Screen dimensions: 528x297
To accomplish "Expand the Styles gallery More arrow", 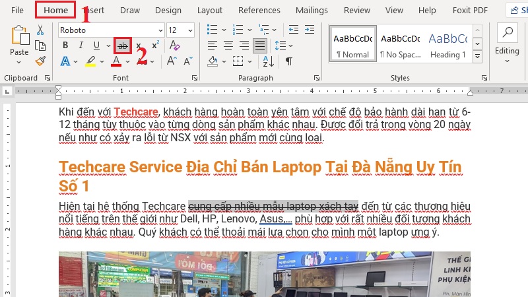I will (x=477, y=56).
